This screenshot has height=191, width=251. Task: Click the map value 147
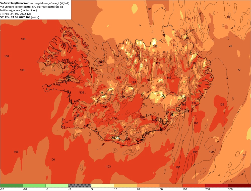point(194,103)
